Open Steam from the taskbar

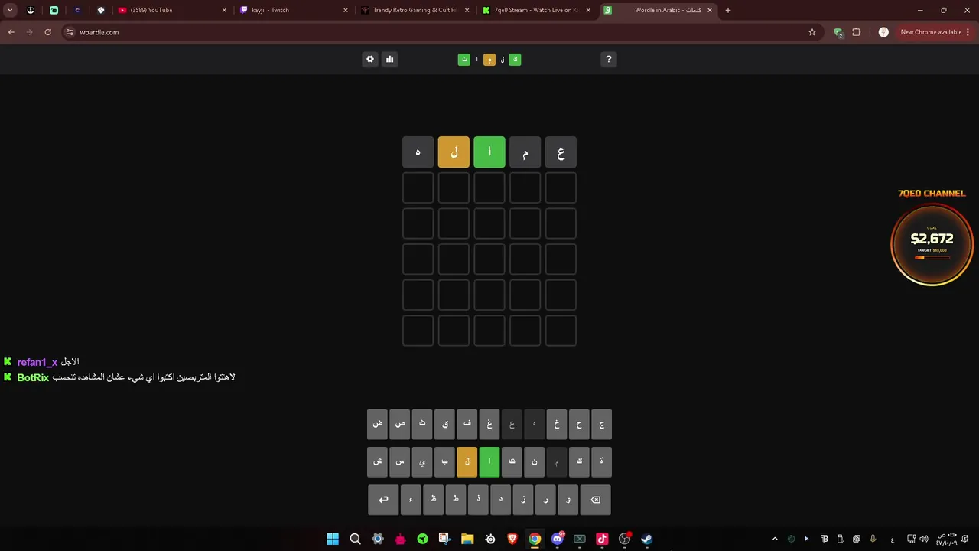click(647, 539)
